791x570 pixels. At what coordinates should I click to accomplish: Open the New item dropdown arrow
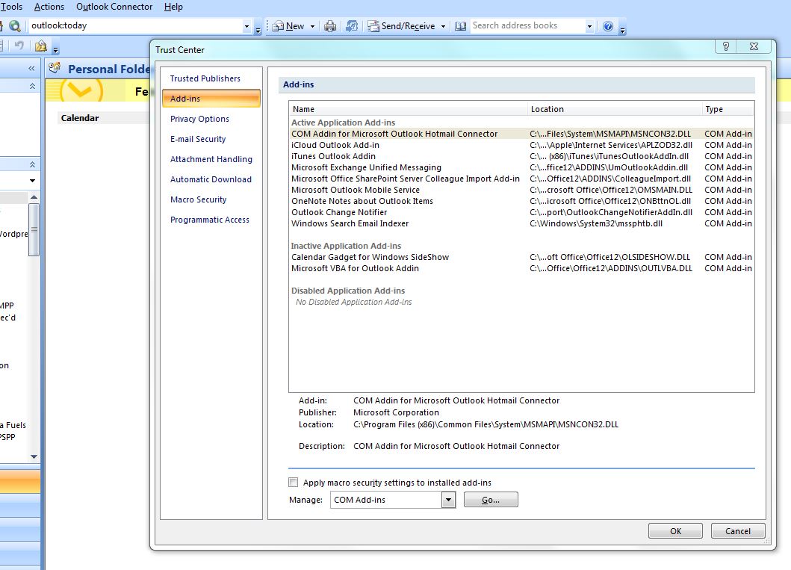click(x=312, y=25)
